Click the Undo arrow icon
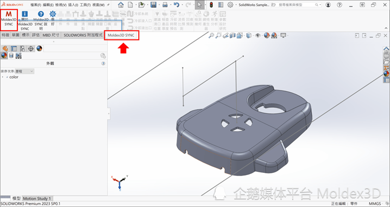Image resolution: width=390 pixels, height=207 pixels. pyautogui.click(x=177, y=5)
